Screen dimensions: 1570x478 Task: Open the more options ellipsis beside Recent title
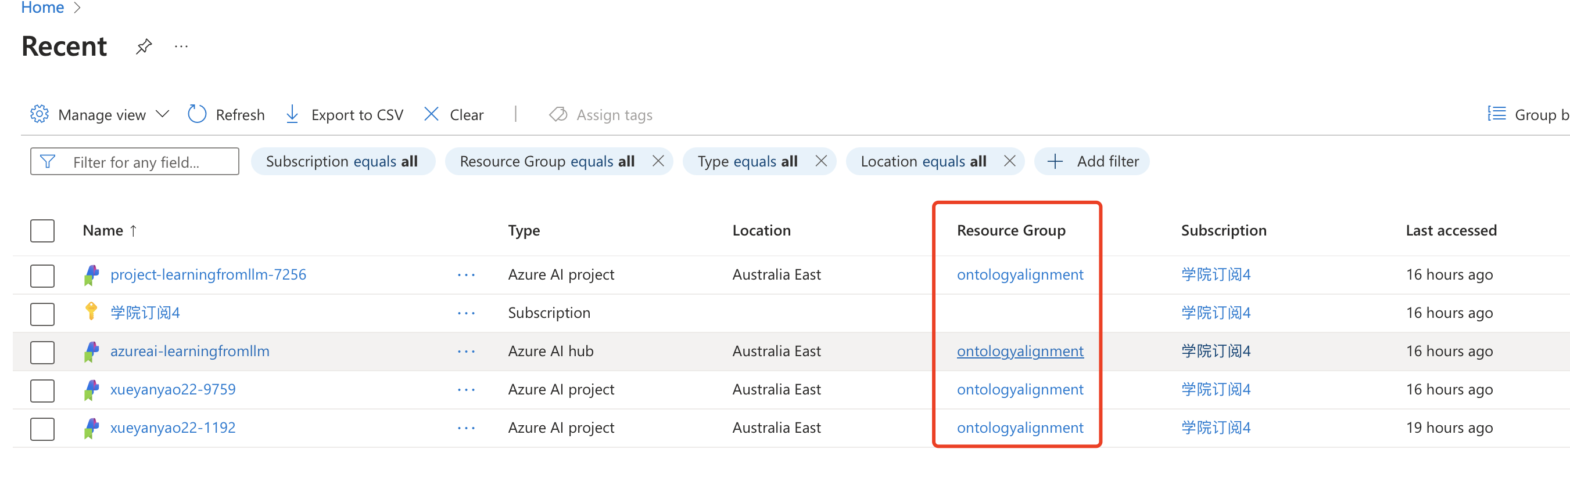[x=181, y=46]
